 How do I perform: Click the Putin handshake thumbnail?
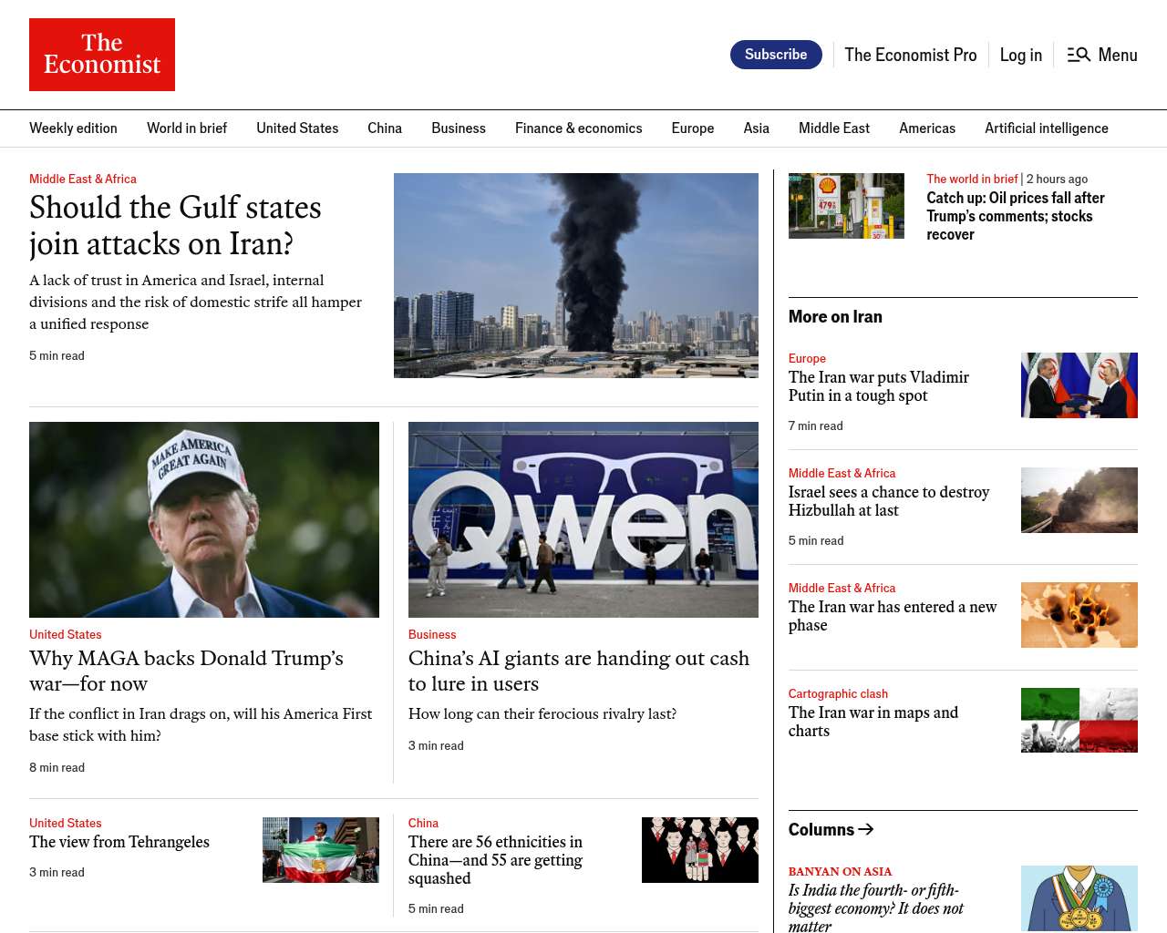point(1079,385)
